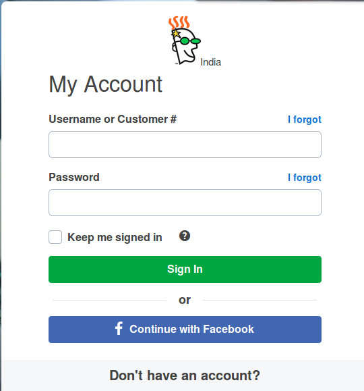Screen dimensions: 364x391
Task: Enable the Keep me signed in checkbox
Action: (x=55, y=237)
